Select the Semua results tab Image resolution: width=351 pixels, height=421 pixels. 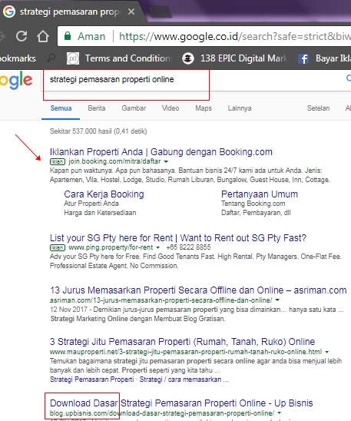61,108
